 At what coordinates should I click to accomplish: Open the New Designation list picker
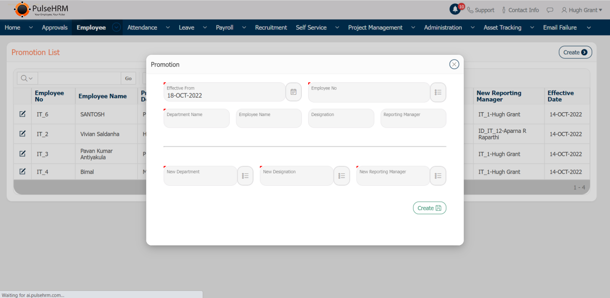coord(341,176)
